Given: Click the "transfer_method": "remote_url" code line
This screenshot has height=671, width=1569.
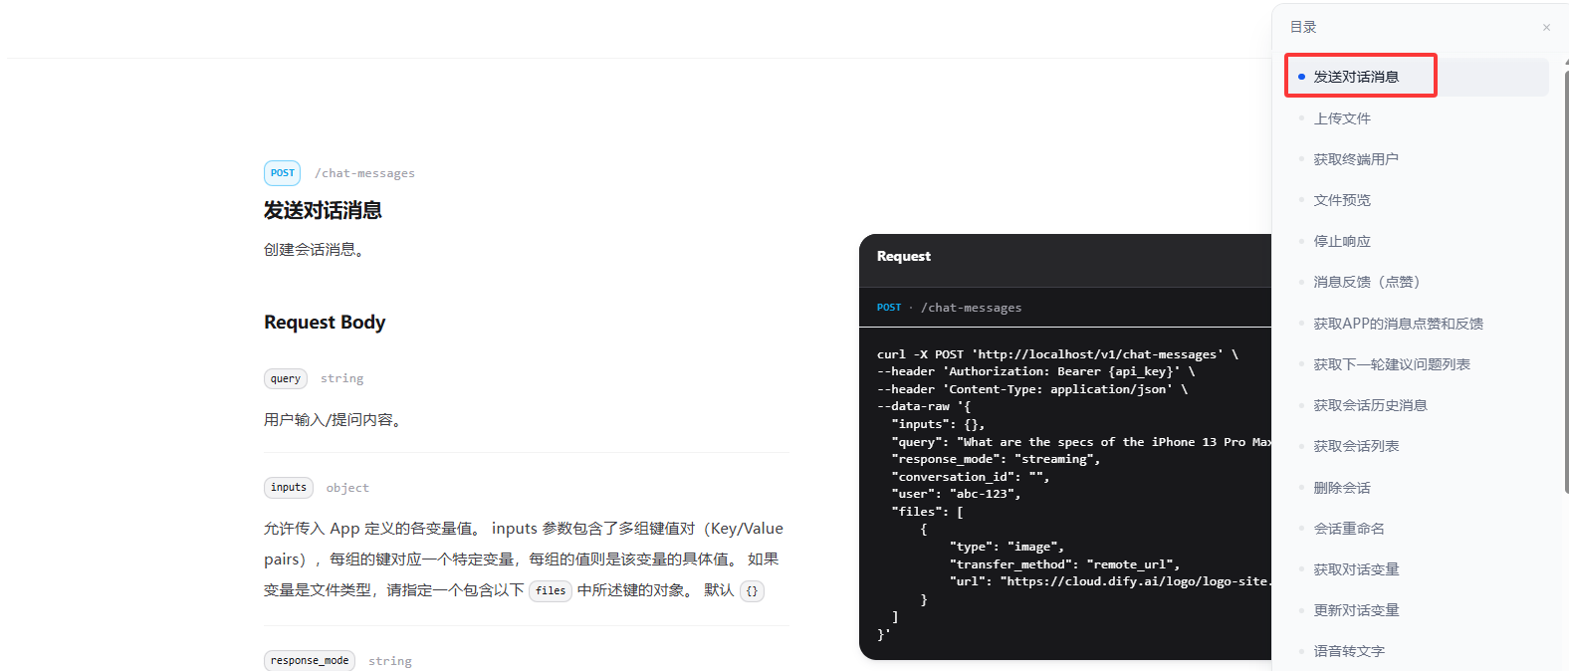Looking at the screenshot, I should click(1064, 563).
